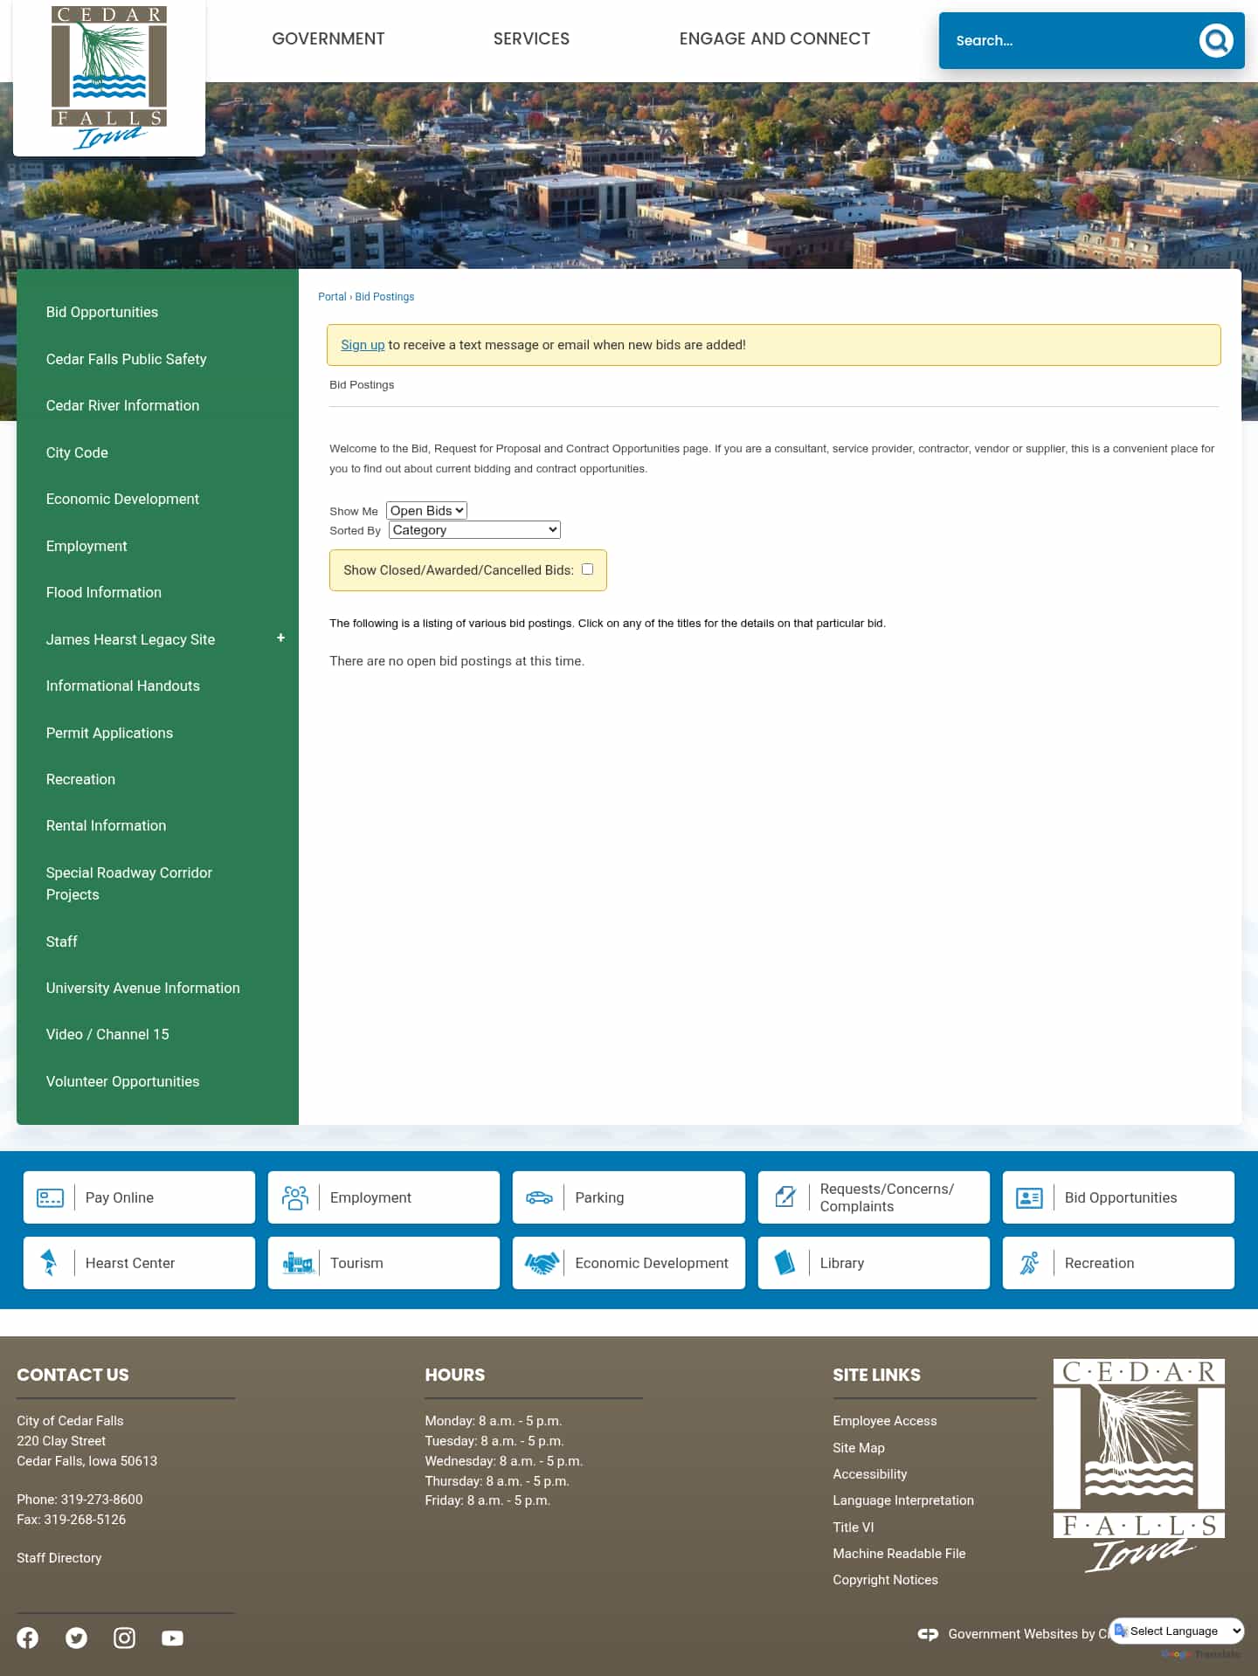
Task: Open the Show Me Open Bids dropdown
Action: pyautogui.click(x=426, y=511)
